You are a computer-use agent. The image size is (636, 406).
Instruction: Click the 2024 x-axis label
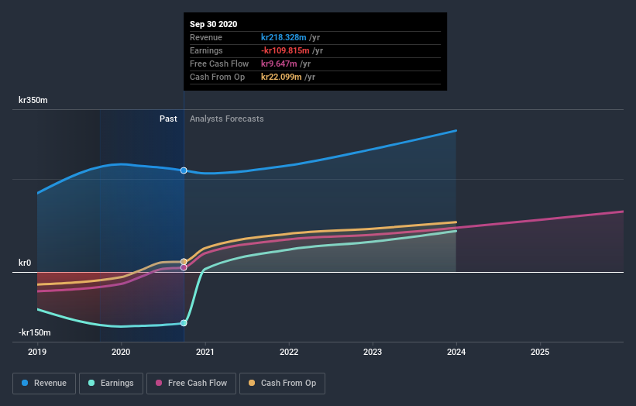point(456,352)
